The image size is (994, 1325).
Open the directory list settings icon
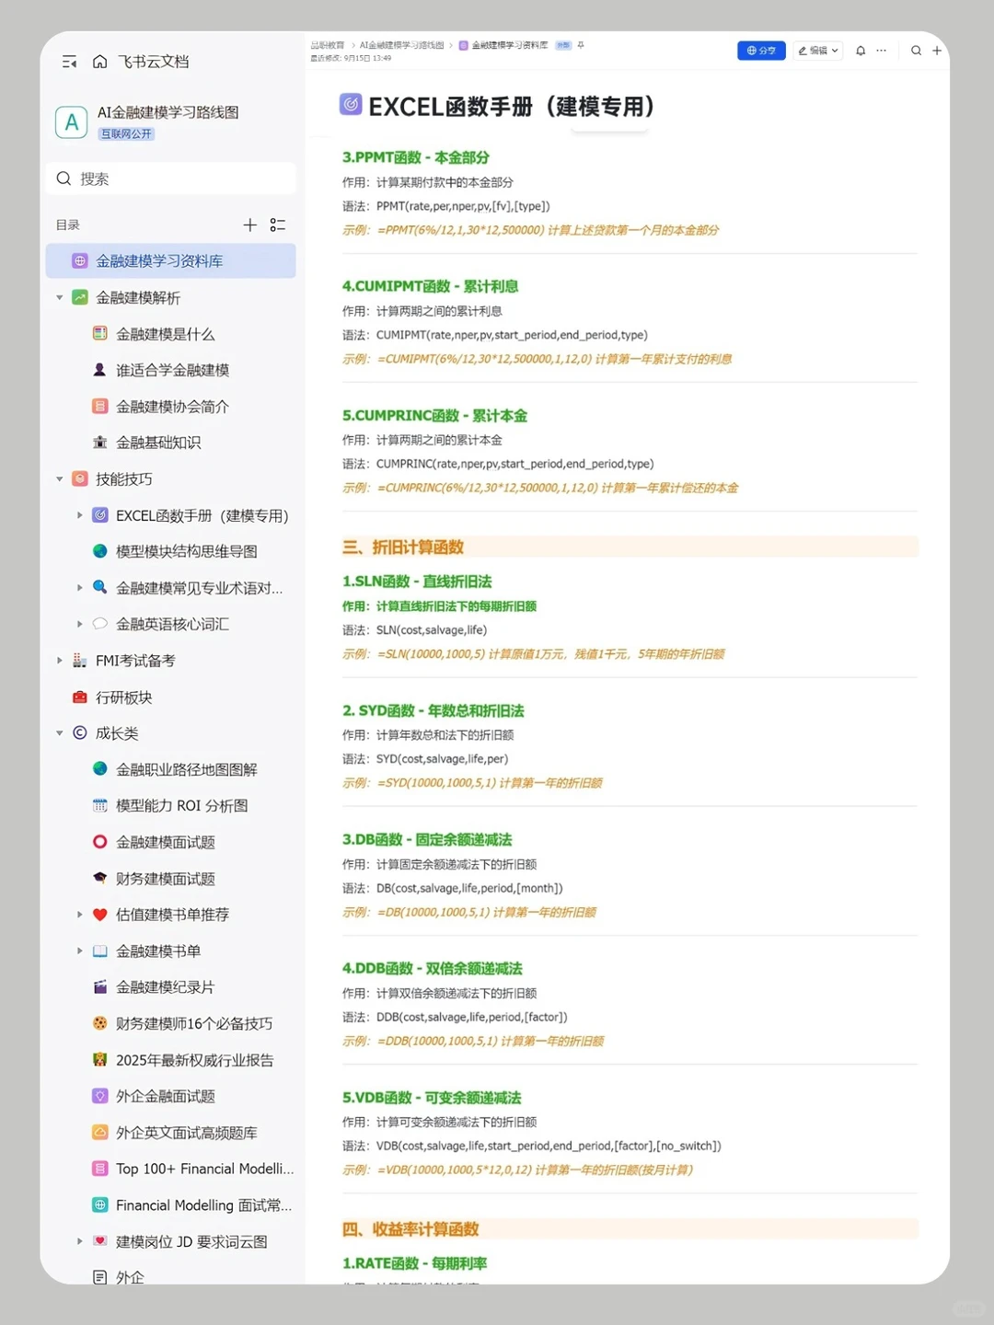tap(278, 224)
